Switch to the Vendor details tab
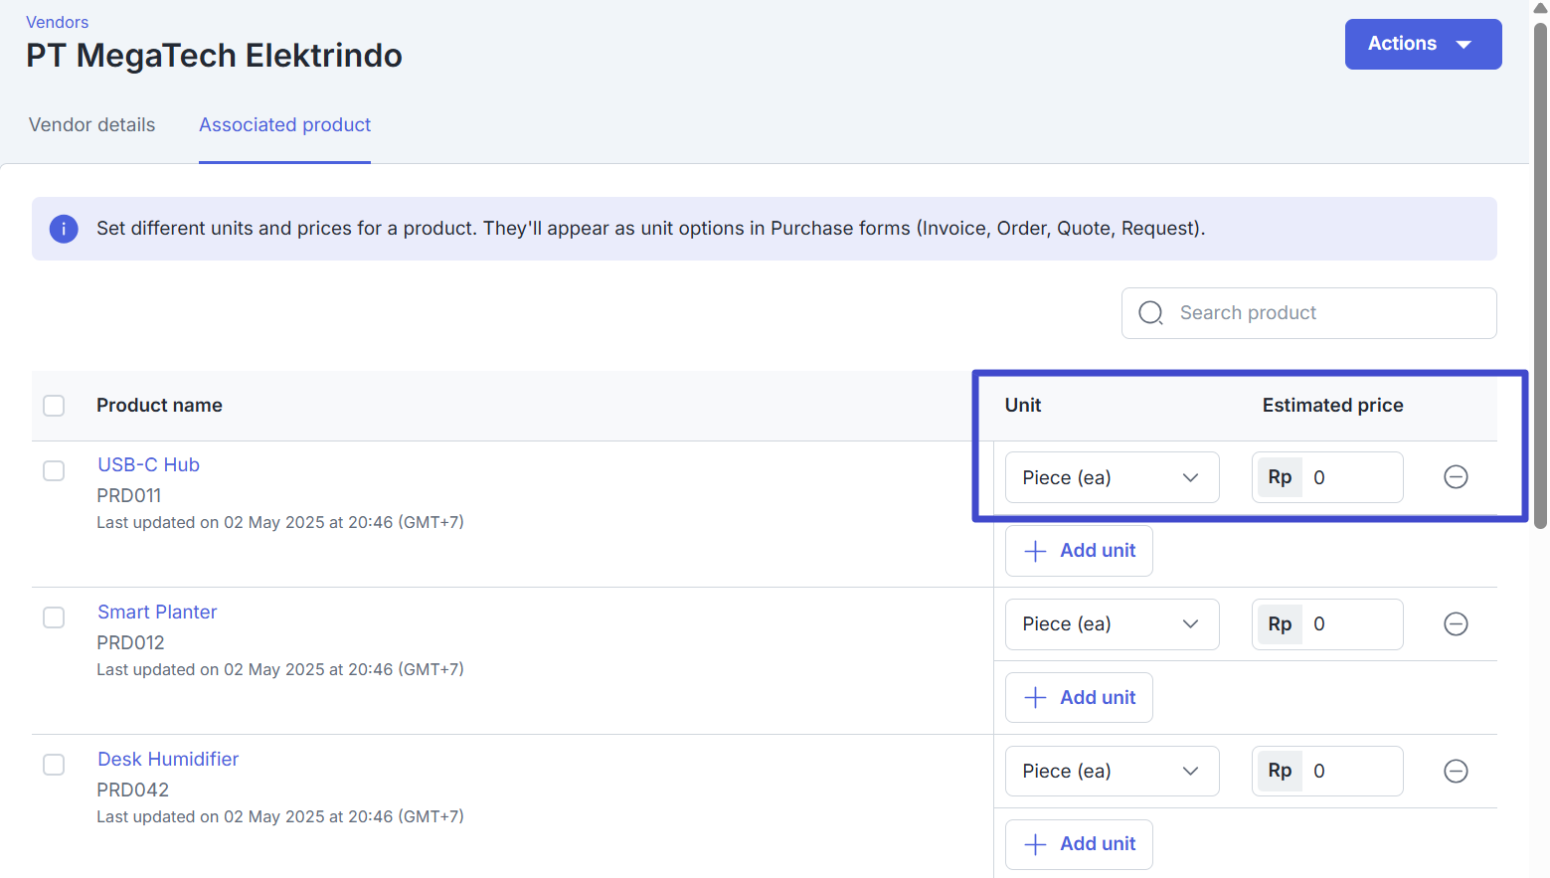Viewport: 1550px width, 878px height. (x=91, y=125)
